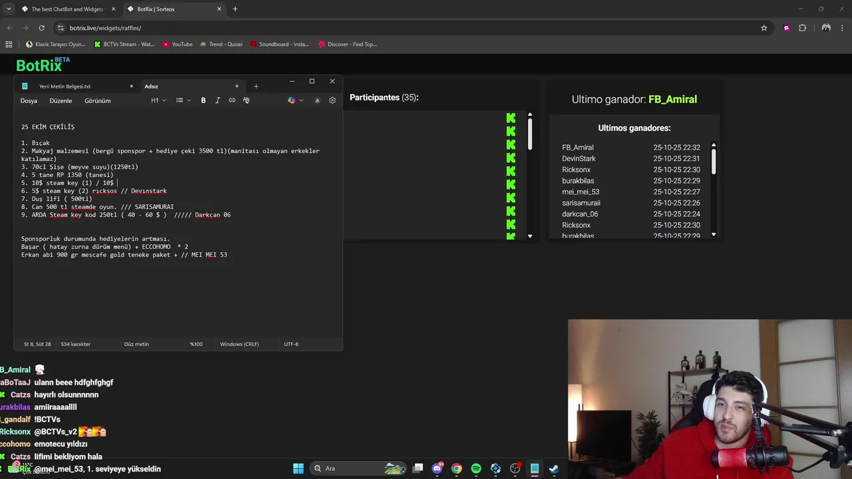Image resolution: width=852 pixels, height=479 pixels.
Task: Toggle italic formatting in Notepad
Action: pos(218,100)
